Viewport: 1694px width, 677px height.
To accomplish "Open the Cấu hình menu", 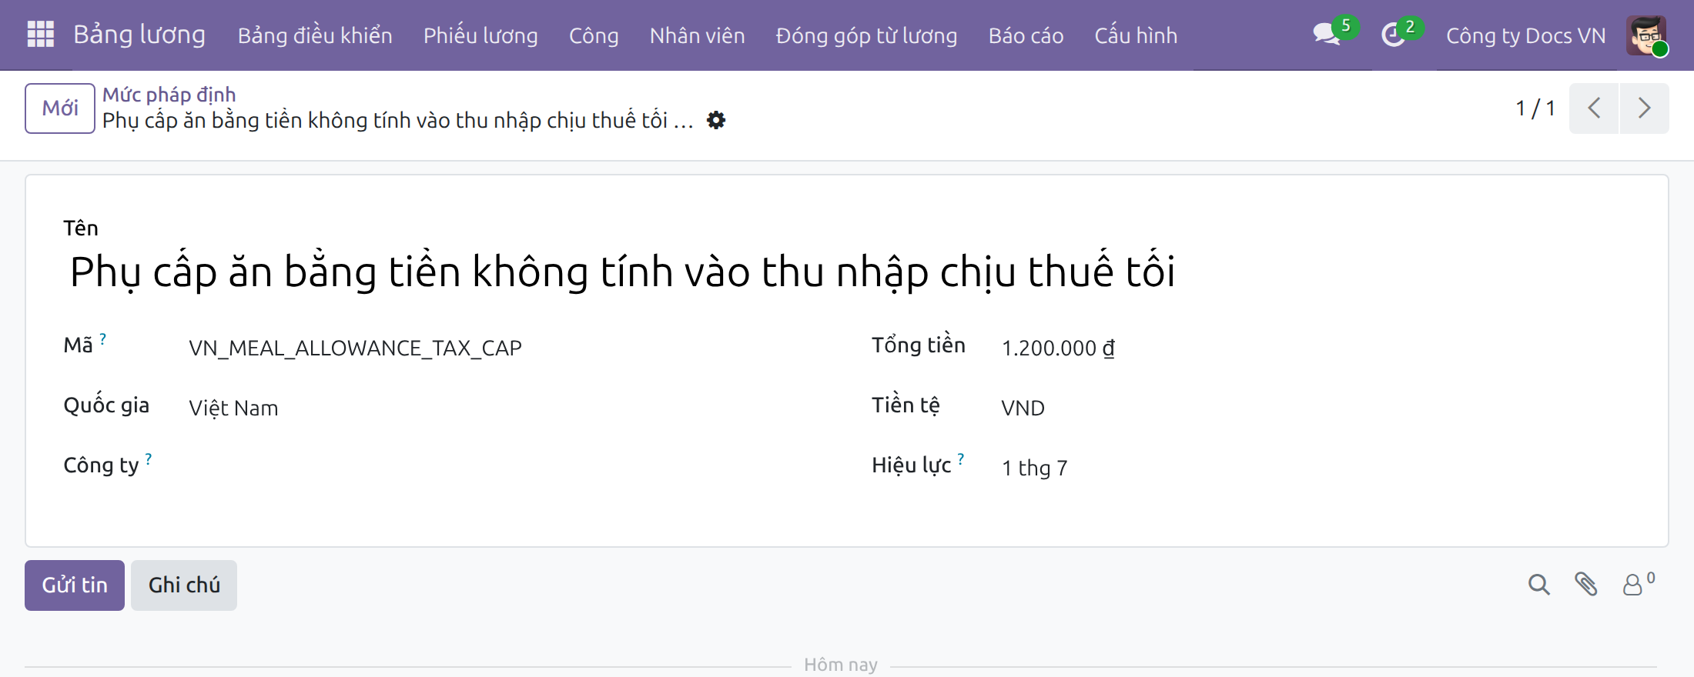I will (x=1136, y=35).
